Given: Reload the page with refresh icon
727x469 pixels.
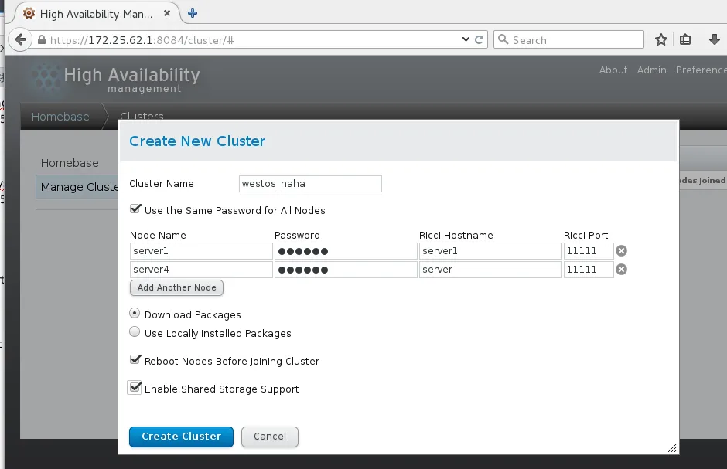Looking at the screenshot, I should tap(480, 40).
